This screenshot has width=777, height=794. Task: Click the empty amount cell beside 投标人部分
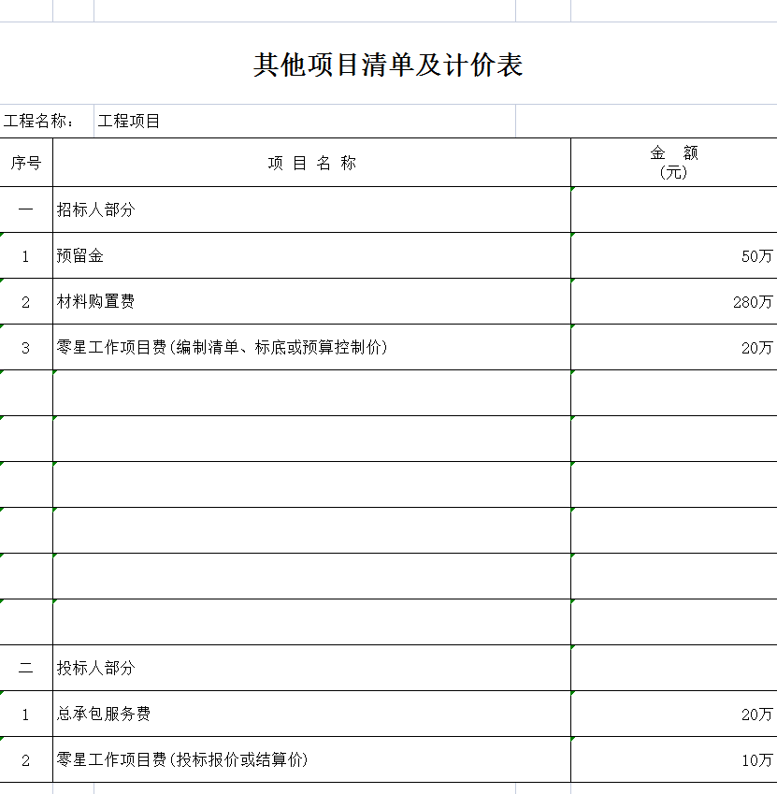pyautogui.click(x=674, y=668)
